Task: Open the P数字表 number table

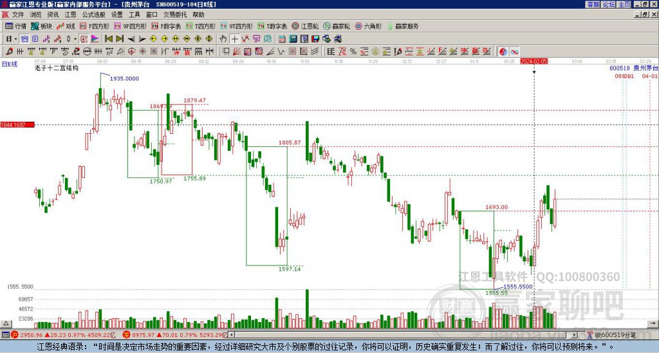Action: [166, 26]
